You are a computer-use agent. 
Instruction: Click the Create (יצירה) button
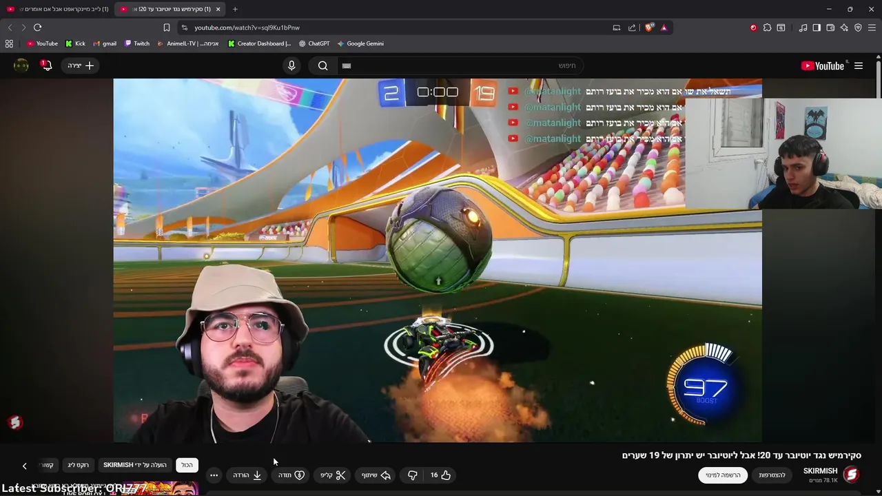[x=81, y=65]
